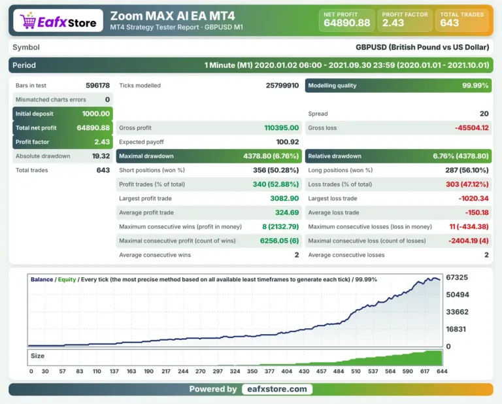
Task: Click Loss trades value 303 (47.12%)
Action: (467, 184)
